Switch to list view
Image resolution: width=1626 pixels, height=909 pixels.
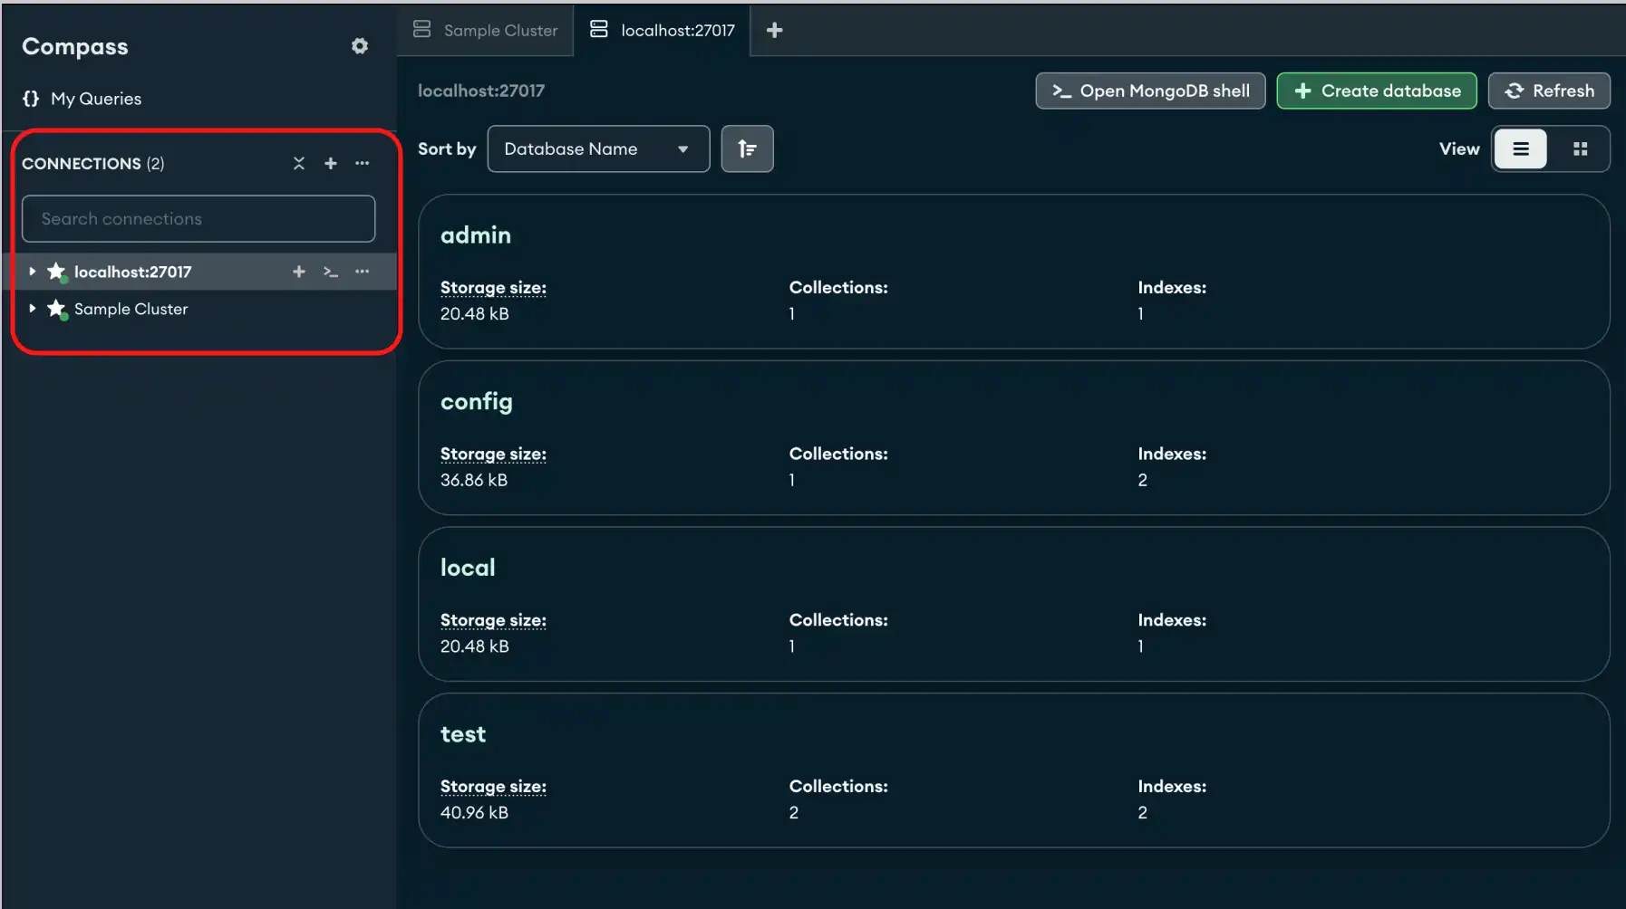coord(1521,148)
